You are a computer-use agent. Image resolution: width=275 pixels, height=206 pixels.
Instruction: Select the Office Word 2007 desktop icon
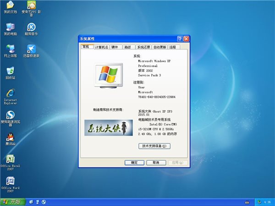tap(11, 184)
